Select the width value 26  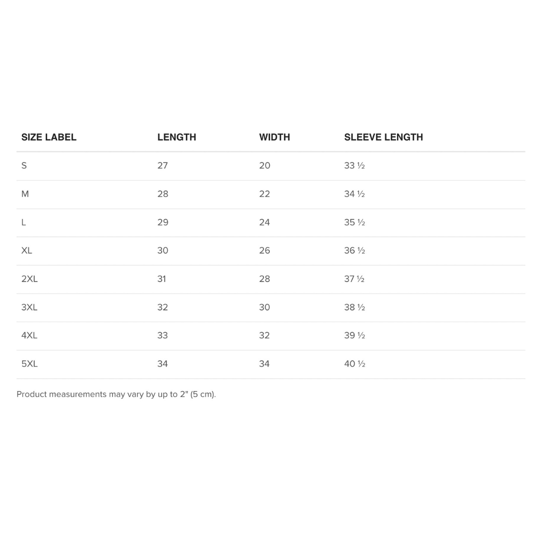(x=264, y=251)
